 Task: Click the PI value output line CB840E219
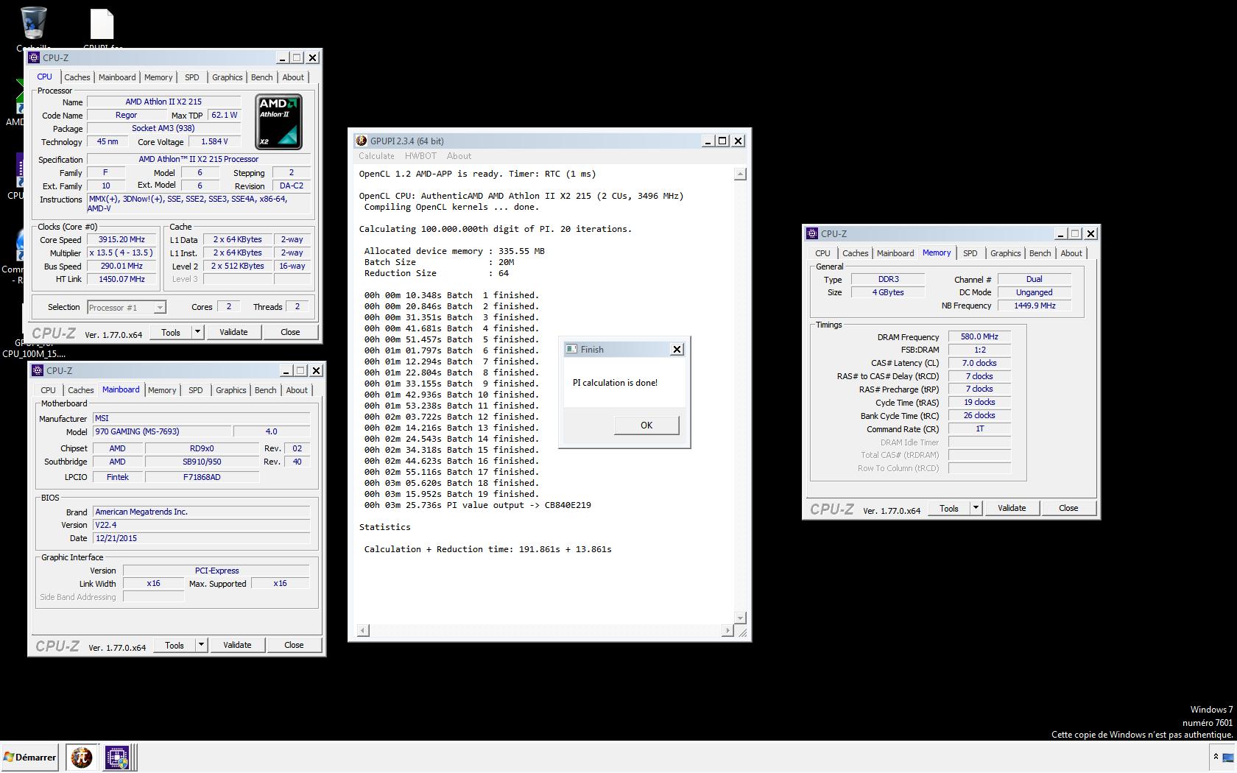(x=477, y=505)
